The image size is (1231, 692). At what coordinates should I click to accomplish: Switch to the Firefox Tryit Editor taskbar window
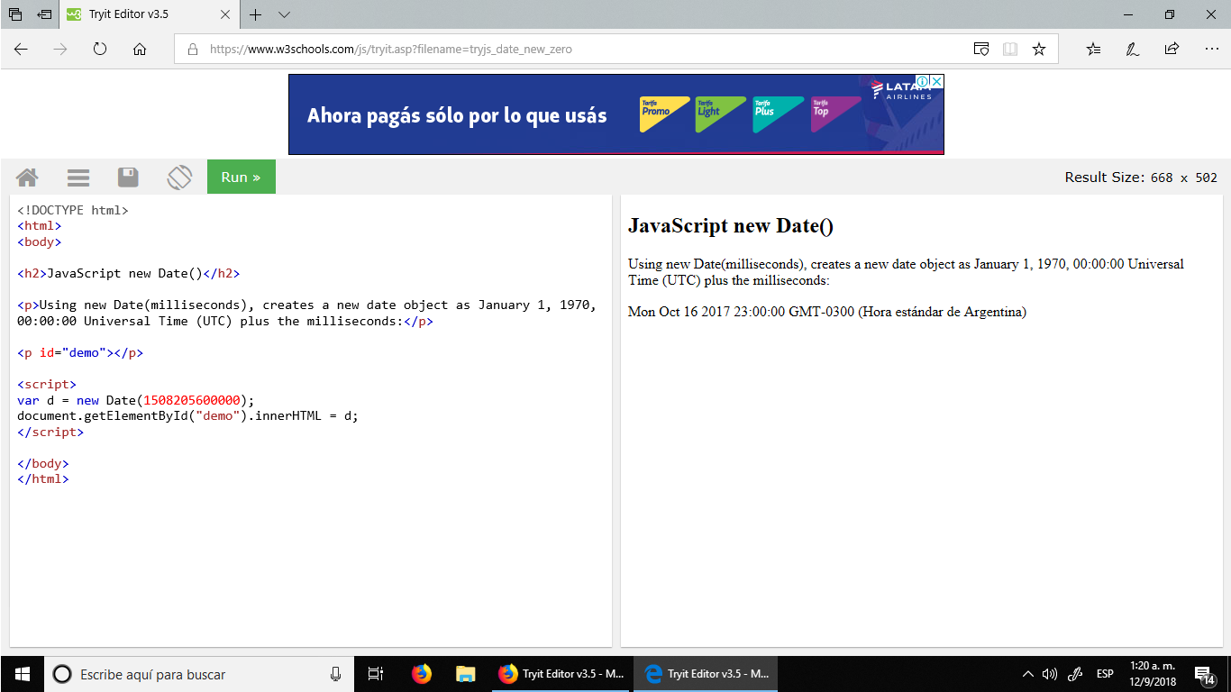pyautogui.click(x=560, y=674)
